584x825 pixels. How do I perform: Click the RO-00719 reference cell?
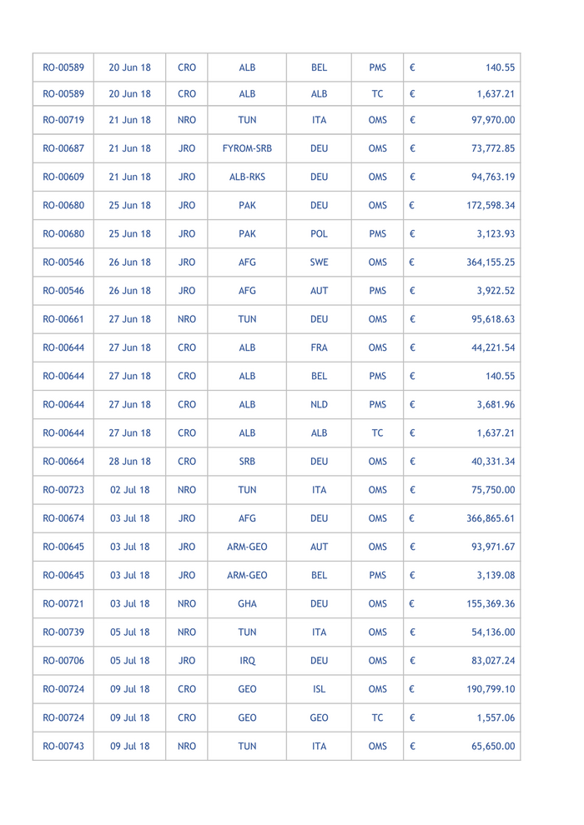coord(63,119)
